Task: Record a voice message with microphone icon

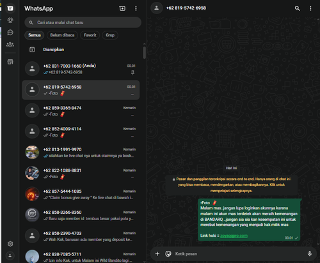Action: pos(310,253)
